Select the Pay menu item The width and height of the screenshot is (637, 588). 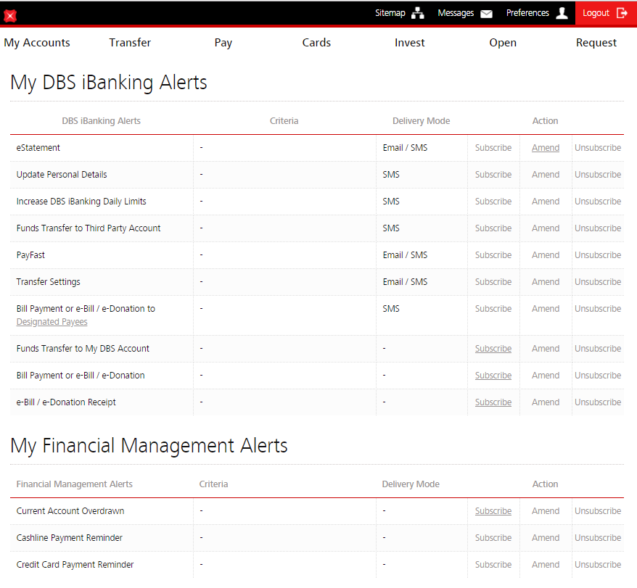(x=223, y=43)
